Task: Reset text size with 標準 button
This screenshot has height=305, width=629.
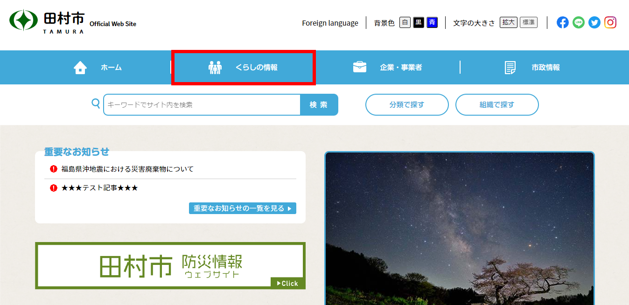Action: tap(529, 22)
